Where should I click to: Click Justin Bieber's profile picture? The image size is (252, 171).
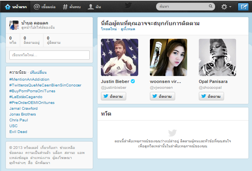click(x=120, y=57)
